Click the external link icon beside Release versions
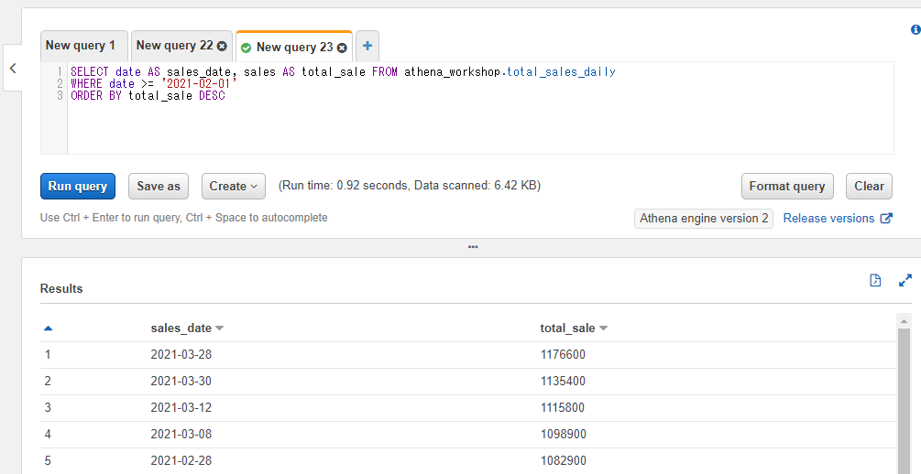Screen dimensions: 921x474 (x=886, y=218)
